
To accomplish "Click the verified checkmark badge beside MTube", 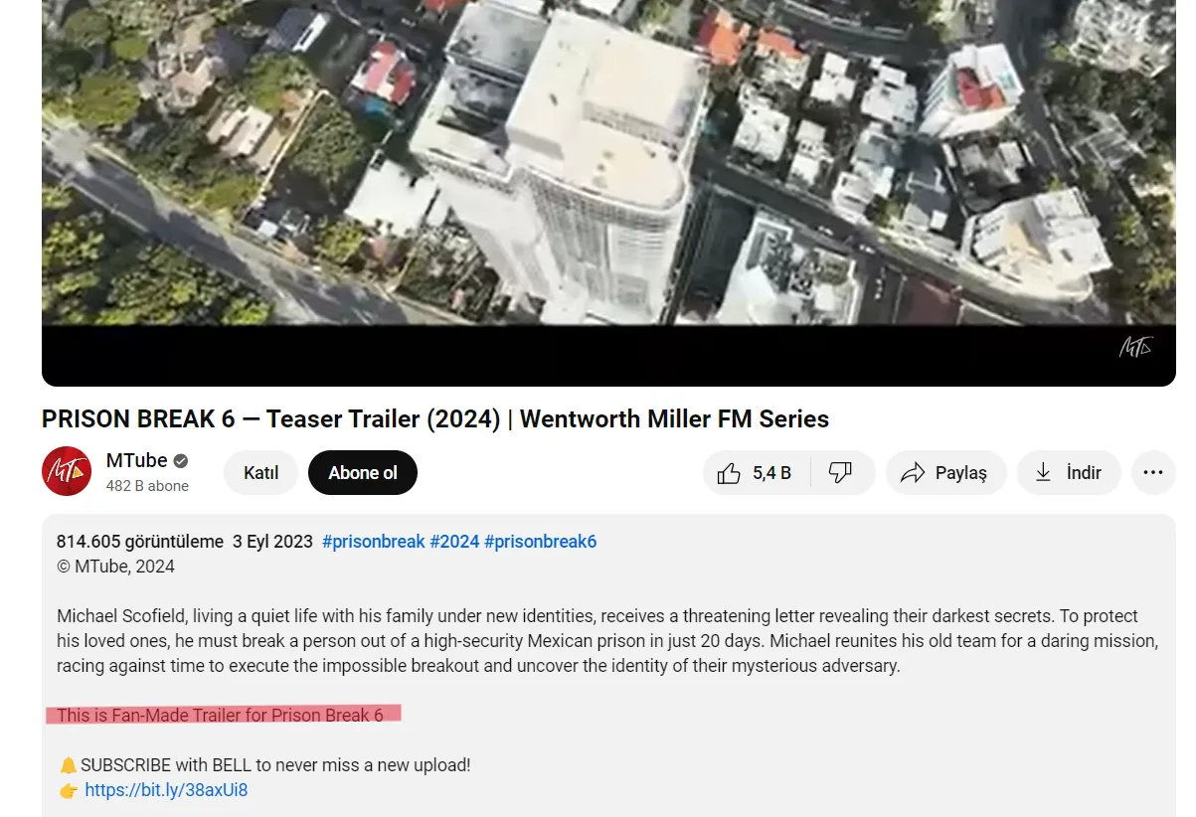I will [x=181, y=461].
